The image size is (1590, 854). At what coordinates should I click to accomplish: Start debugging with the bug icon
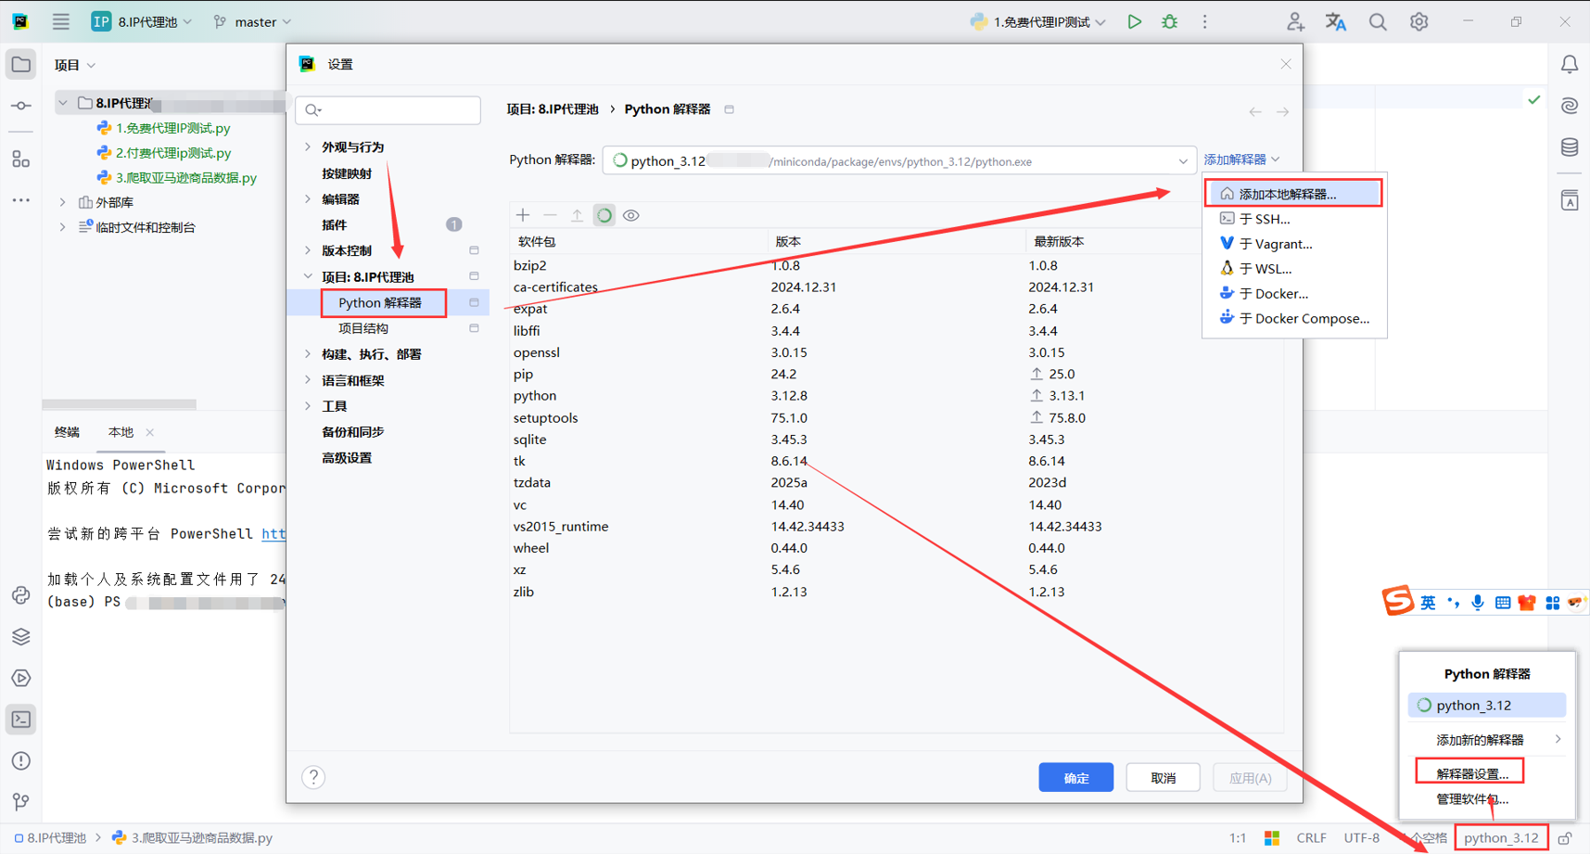[x=1170, y=21]
